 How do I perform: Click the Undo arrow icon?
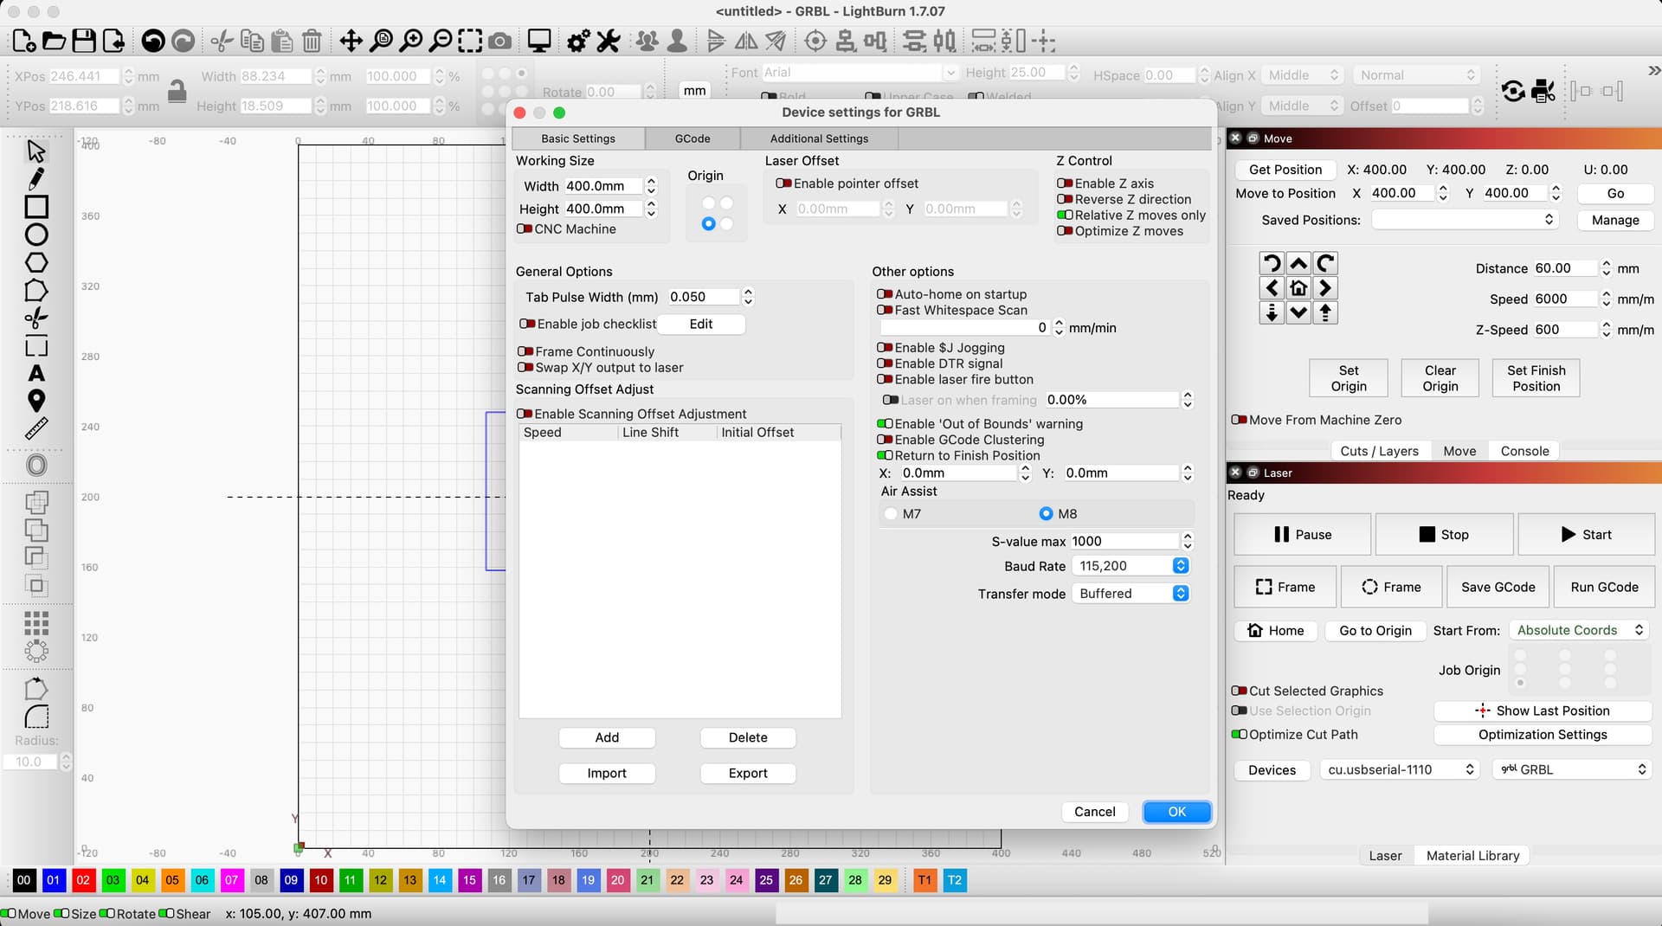click(x=153, y=41)
